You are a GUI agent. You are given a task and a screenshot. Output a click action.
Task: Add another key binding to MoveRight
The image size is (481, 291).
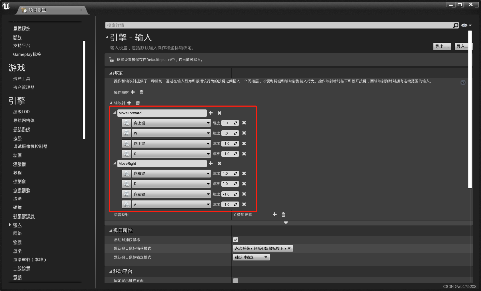(211, 163)
